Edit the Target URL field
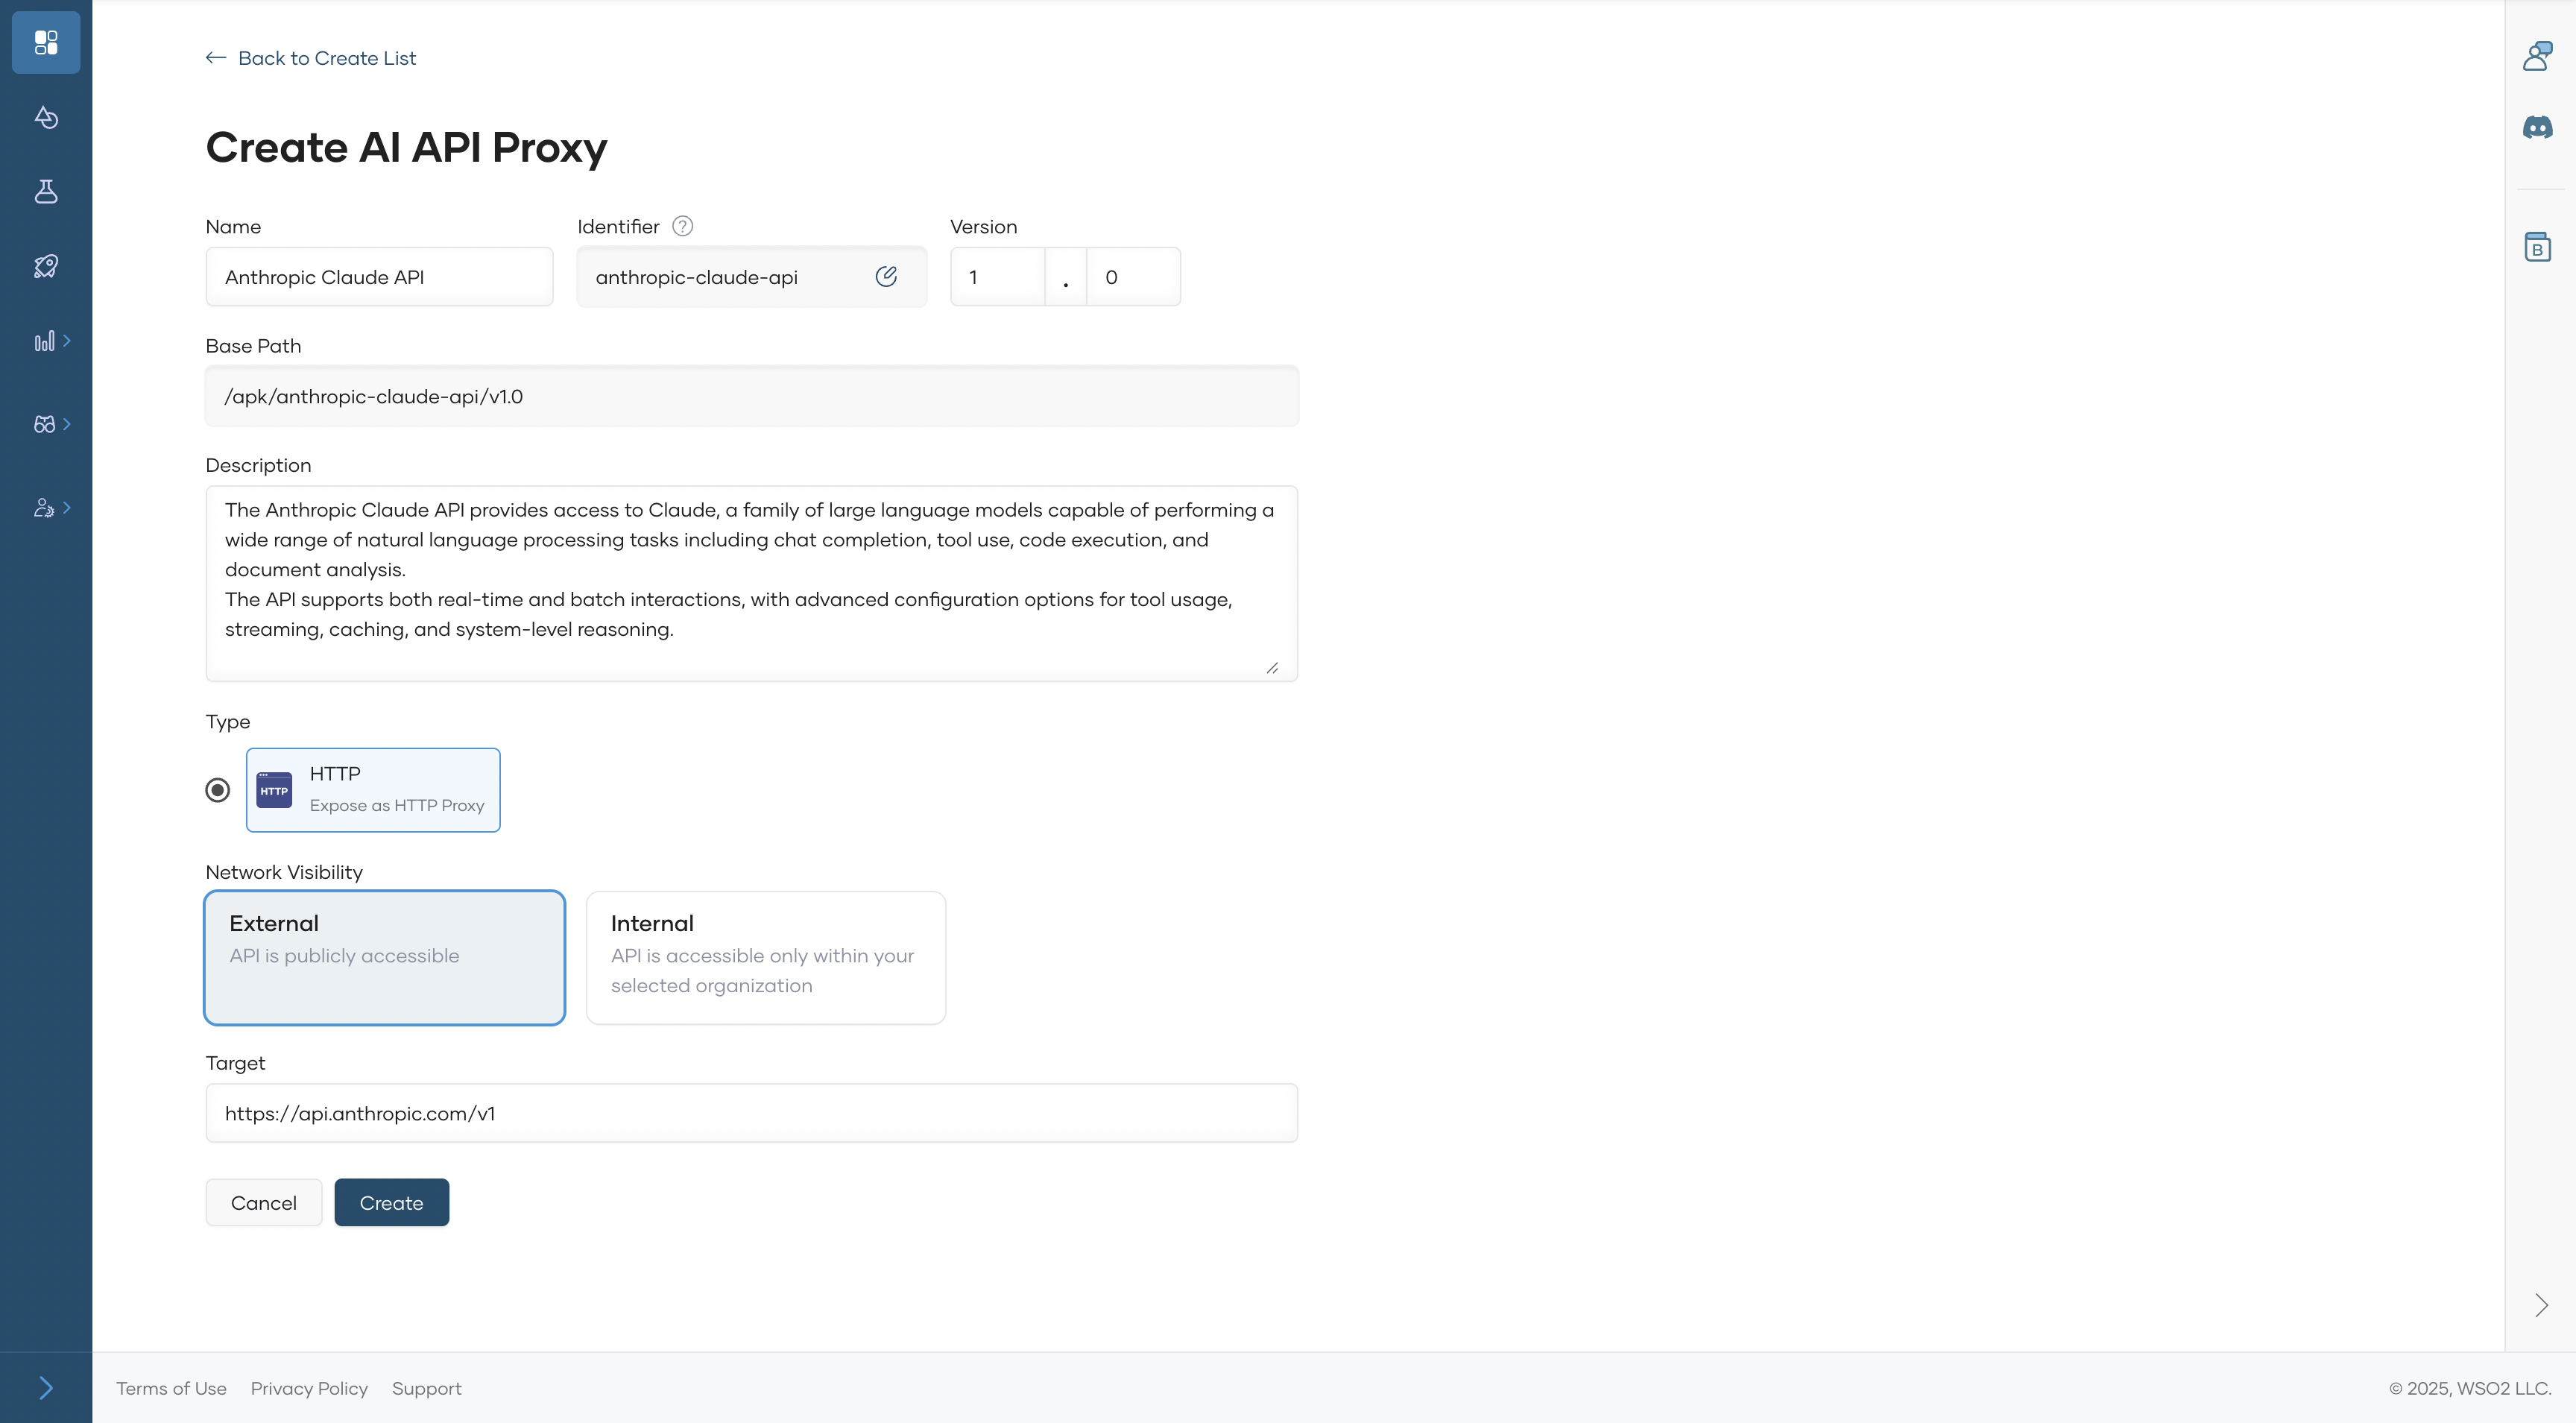 point(751,1113)
